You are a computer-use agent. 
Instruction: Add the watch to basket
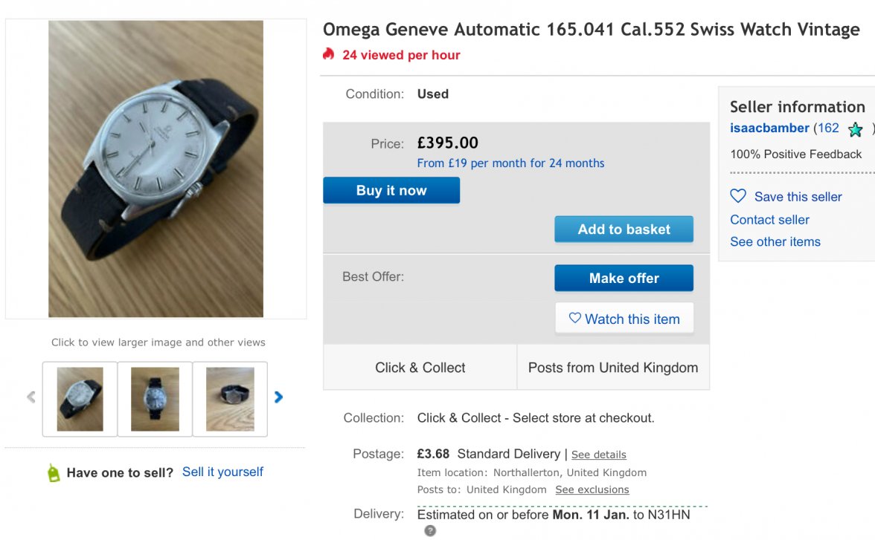tap(624, 230)
